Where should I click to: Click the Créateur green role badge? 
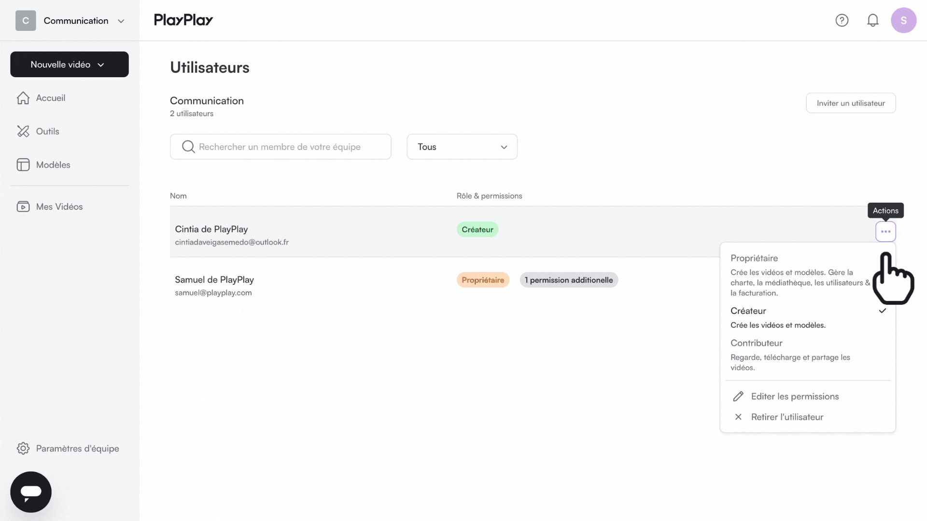(x=478, y=230)
